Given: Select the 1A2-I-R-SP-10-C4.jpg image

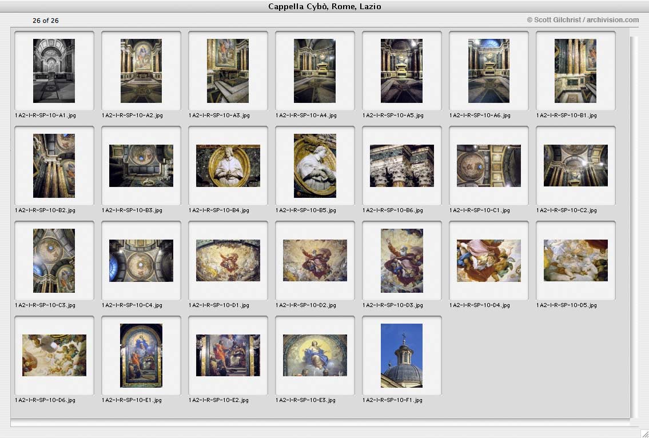Looking at the screenshot, I should [141, 261].
